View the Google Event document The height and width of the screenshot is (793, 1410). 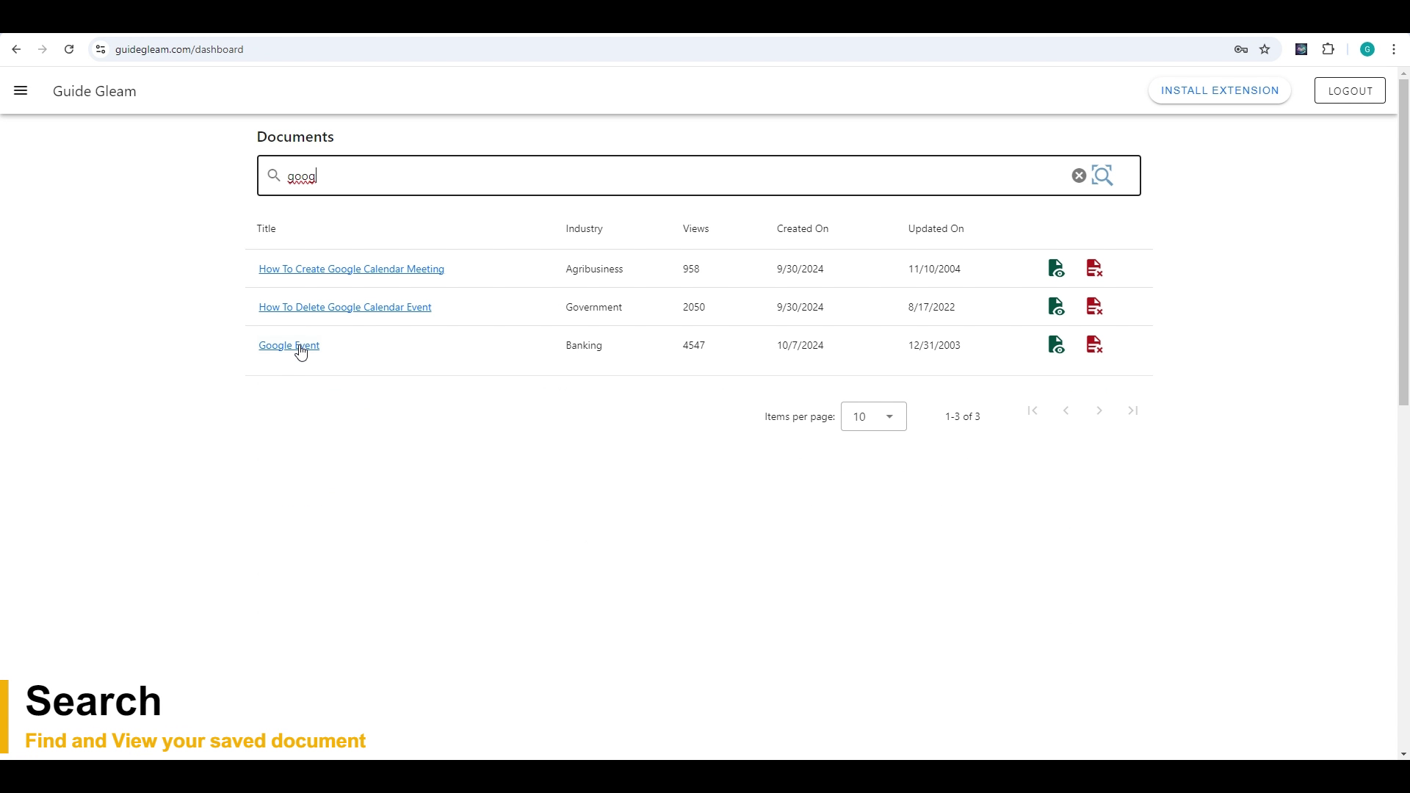coord(1056,345)
